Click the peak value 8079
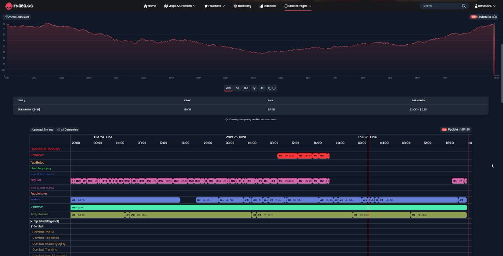 (187, 110)
